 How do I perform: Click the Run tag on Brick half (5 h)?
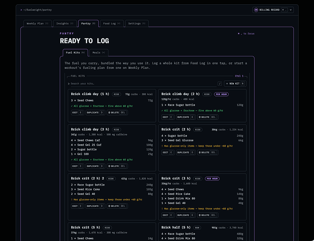tap(197, 228)
